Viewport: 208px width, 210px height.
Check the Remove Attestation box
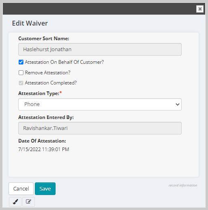point(21,73)
